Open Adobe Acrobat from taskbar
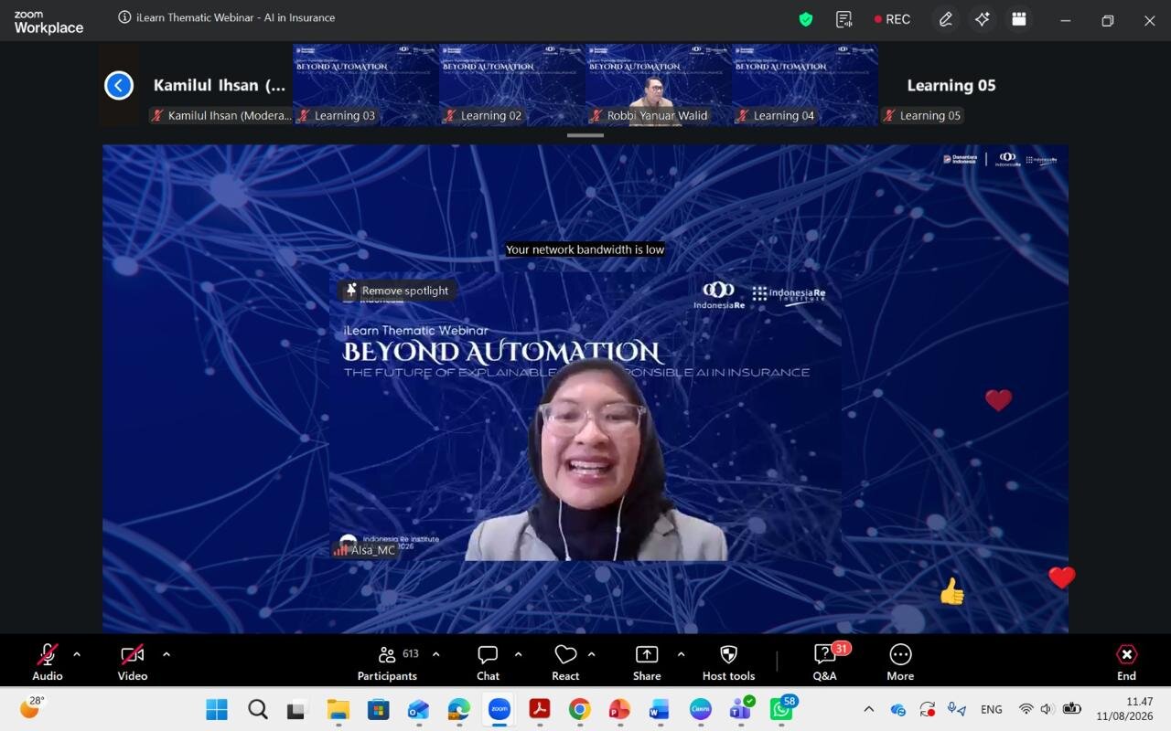The height and width of the screenshot is (731, 1171). coord(539,709)
